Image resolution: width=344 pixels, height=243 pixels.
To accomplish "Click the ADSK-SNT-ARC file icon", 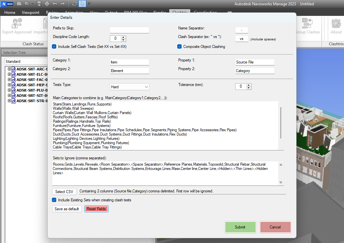I will click(14, 69).
